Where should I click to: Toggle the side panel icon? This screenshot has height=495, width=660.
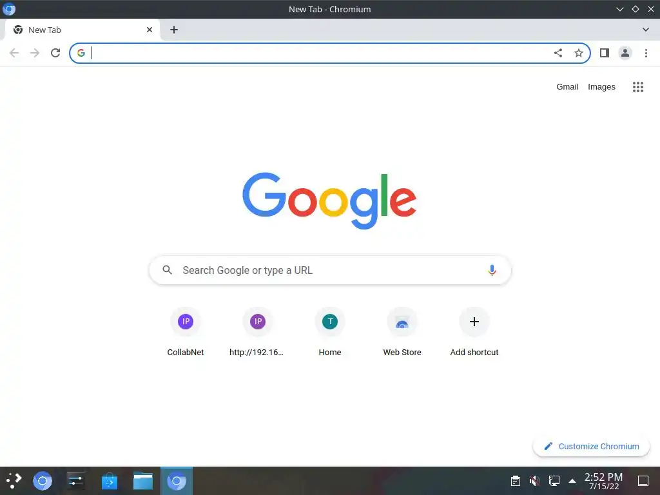605,53
